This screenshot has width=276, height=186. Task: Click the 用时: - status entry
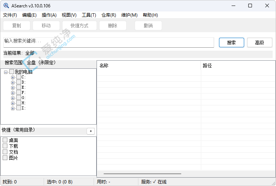tap(103, 182)
